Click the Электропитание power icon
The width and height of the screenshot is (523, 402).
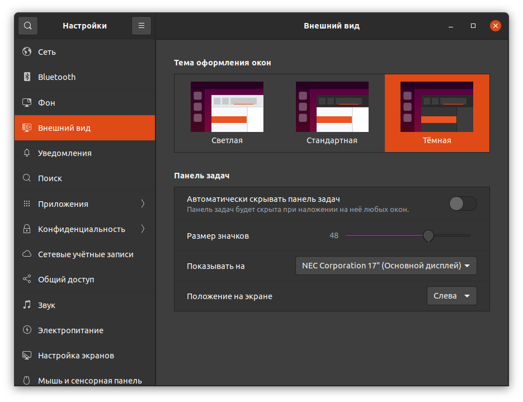26,330
